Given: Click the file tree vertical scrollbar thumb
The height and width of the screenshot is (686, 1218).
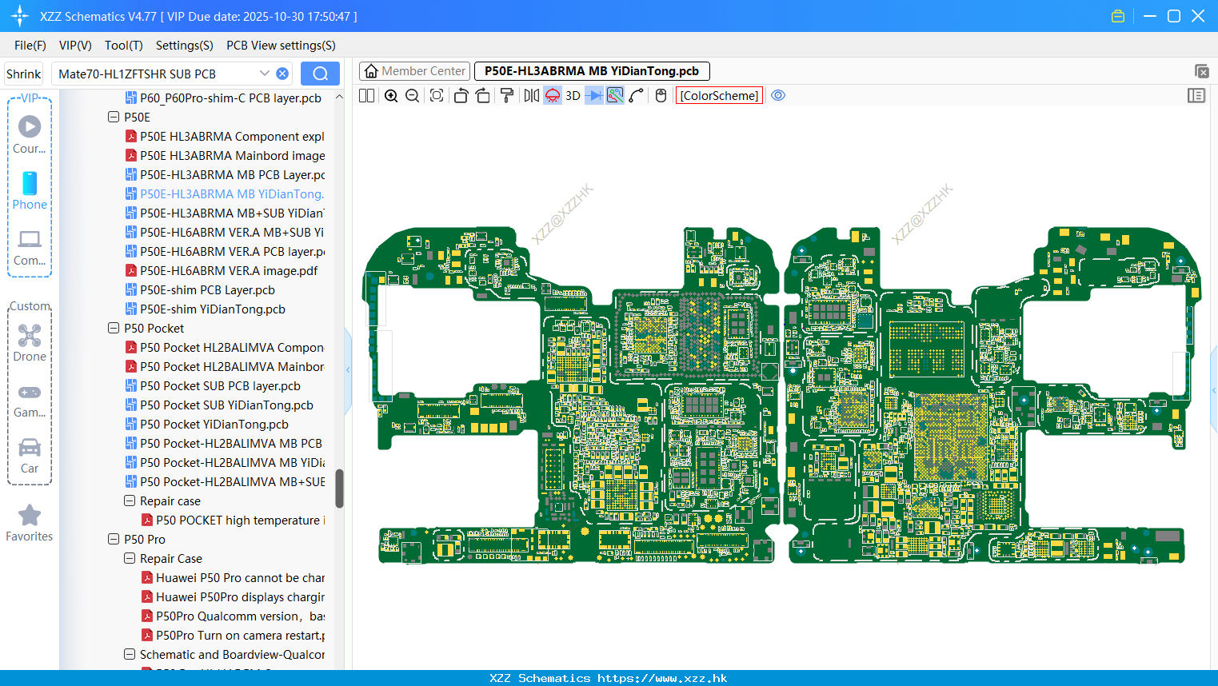Looking at the screenshot, I should coord(339,488).
